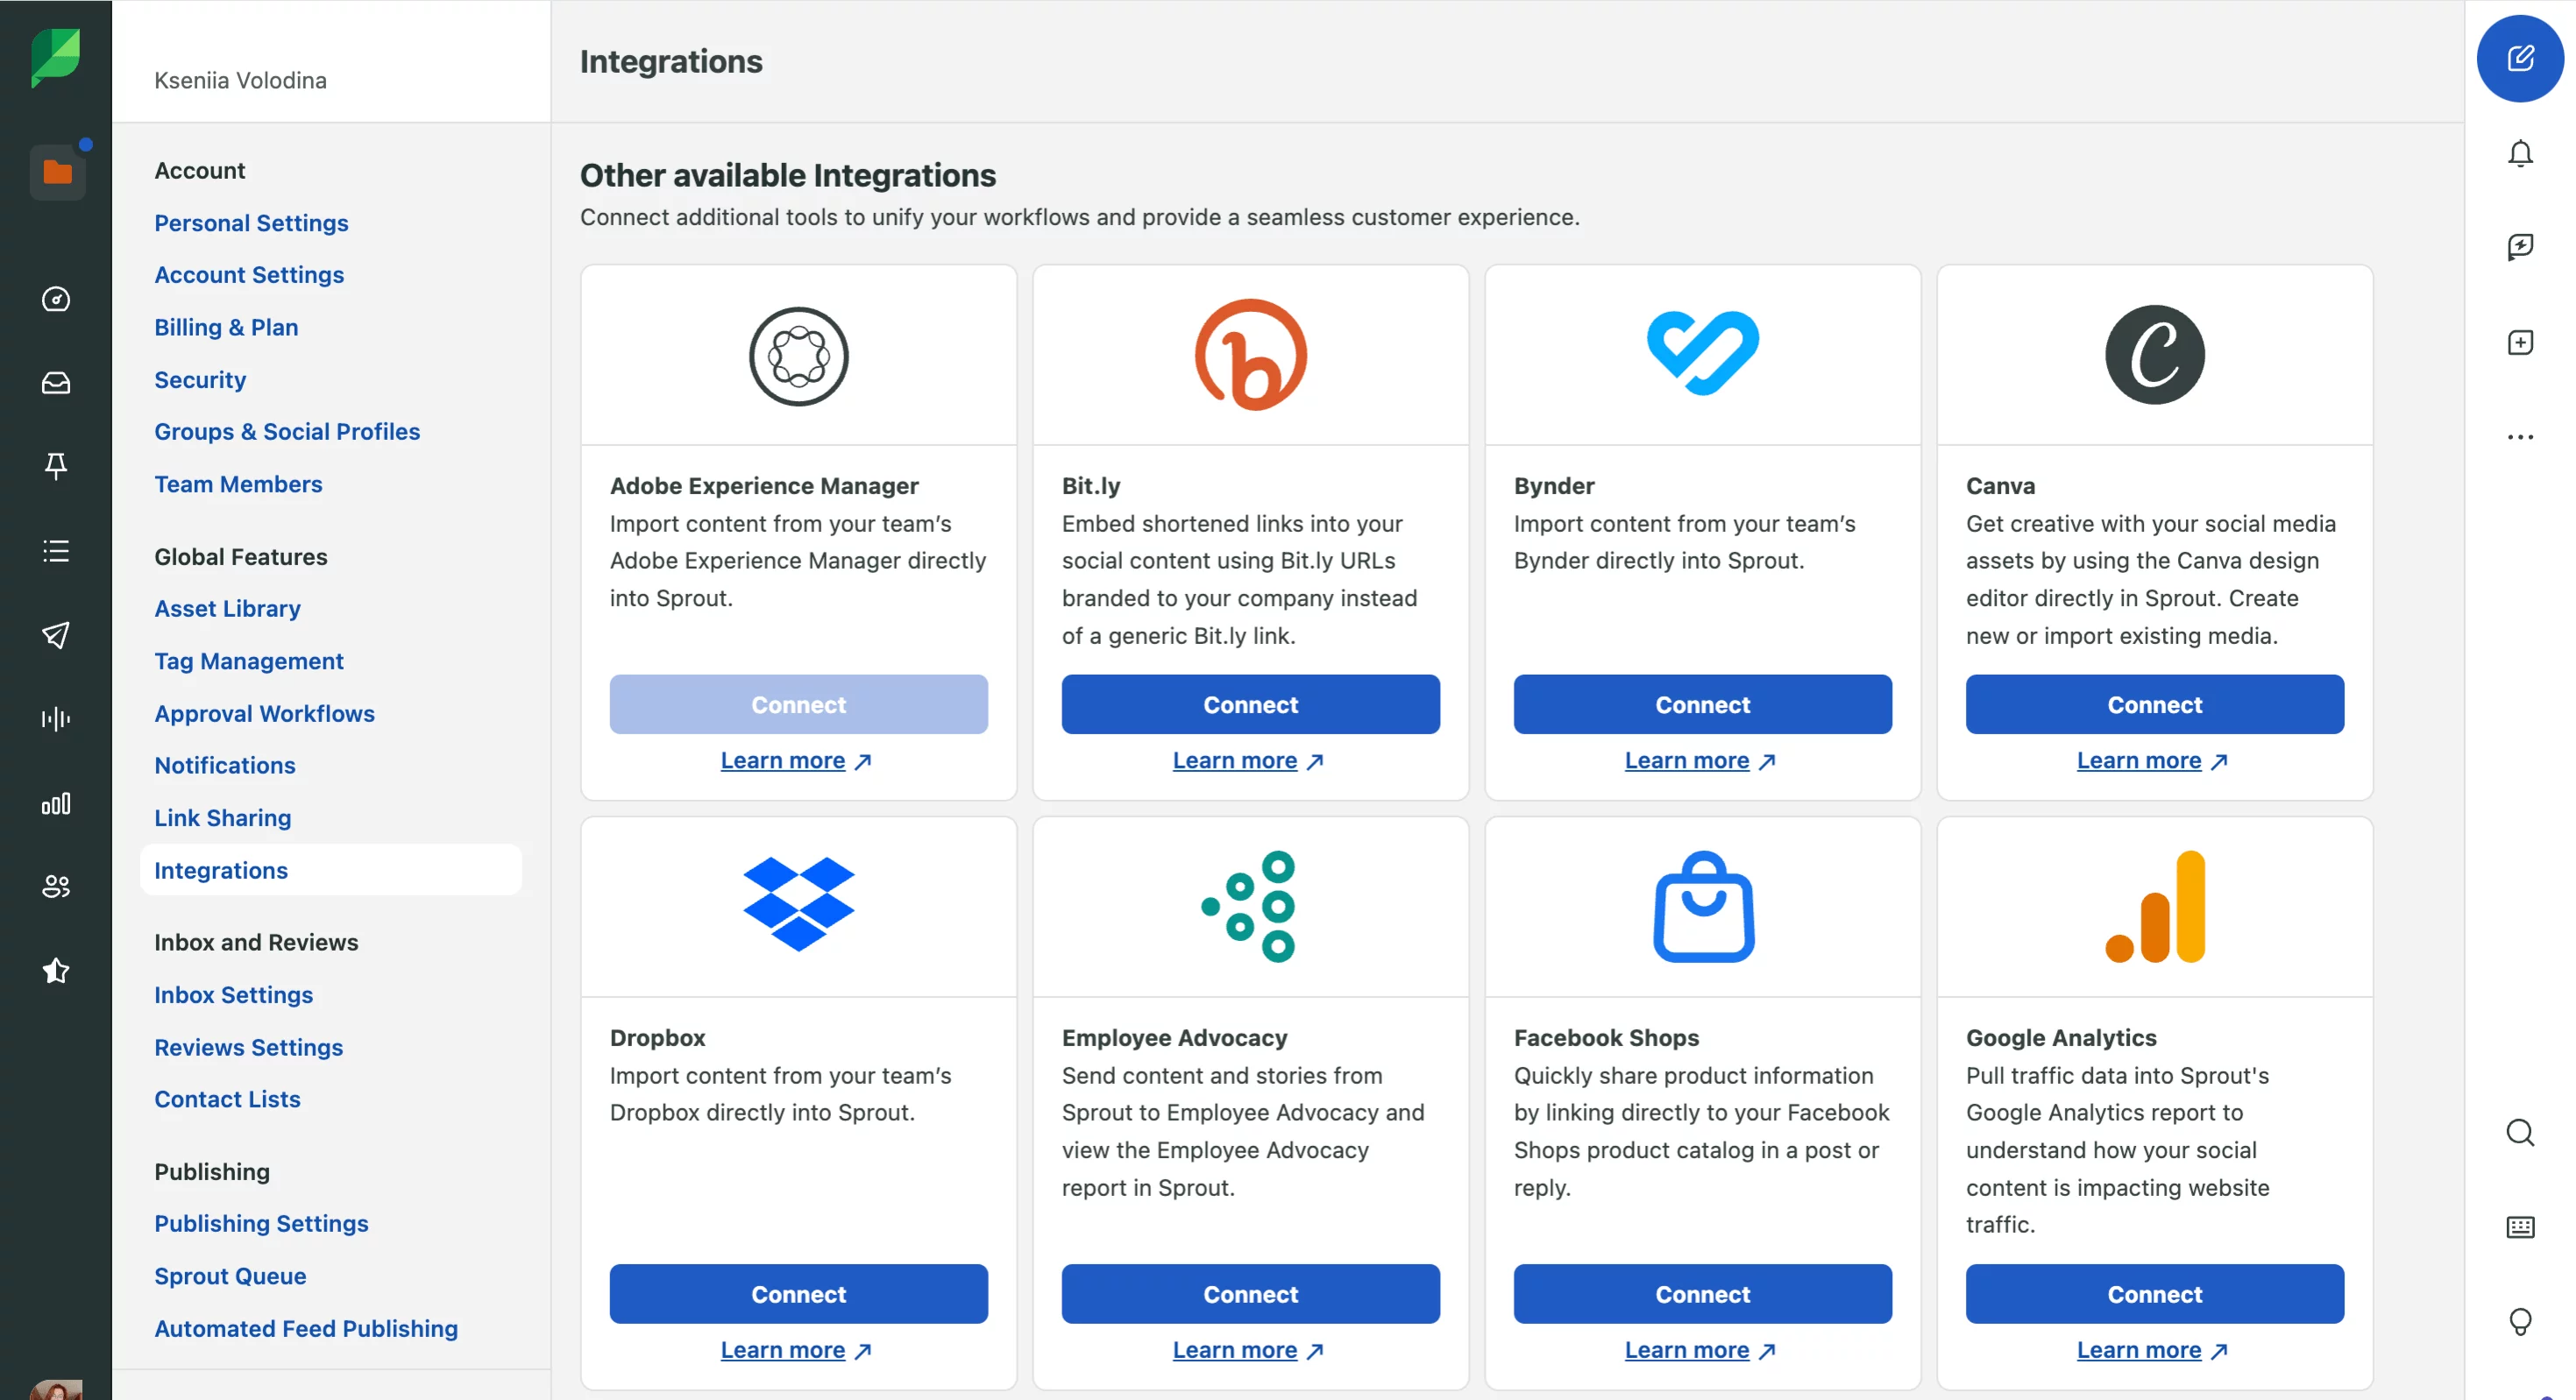Viewport: 2576px width, 1400px height.
Task: Click the Dropbox logo
Action: (799, 904)
